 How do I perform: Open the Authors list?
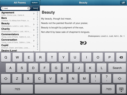click(x=35, y=3)
